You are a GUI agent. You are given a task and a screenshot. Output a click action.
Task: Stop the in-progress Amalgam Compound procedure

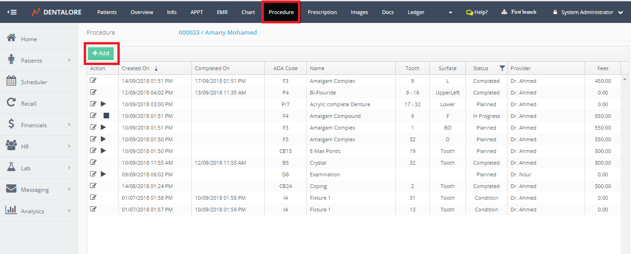(x=106, y=116)
